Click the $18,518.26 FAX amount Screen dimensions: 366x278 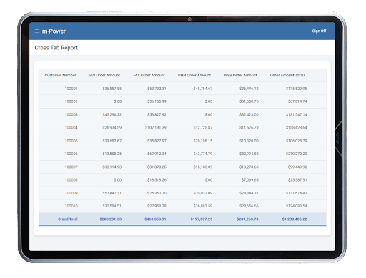(x=157, y=180)
